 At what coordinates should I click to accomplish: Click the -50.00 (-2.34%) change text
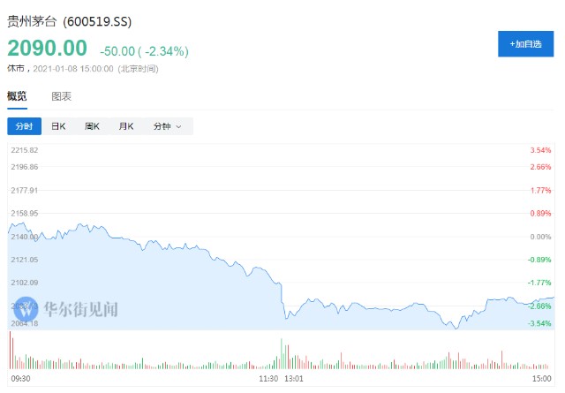pos(145,51)
